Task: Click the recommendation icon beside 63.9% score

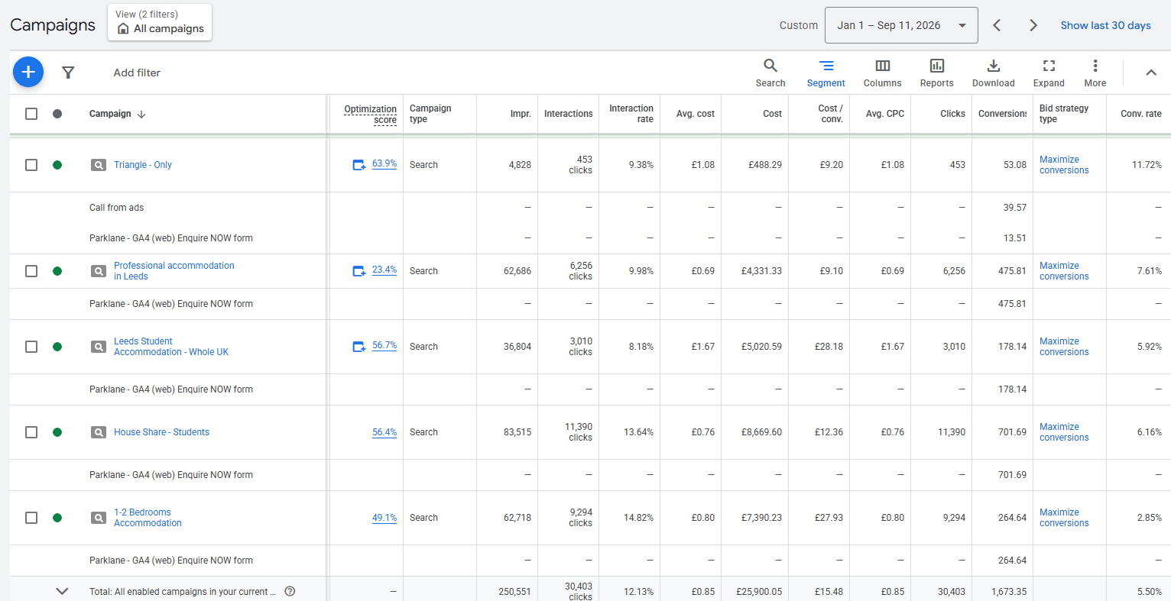Action: tap(359, 165)
